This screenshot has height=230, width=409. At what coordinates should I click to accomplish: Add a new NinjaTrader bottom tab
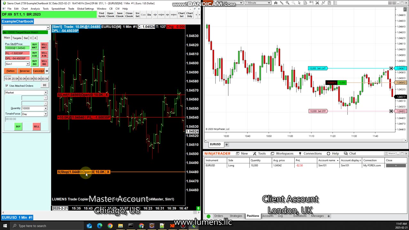328,216
